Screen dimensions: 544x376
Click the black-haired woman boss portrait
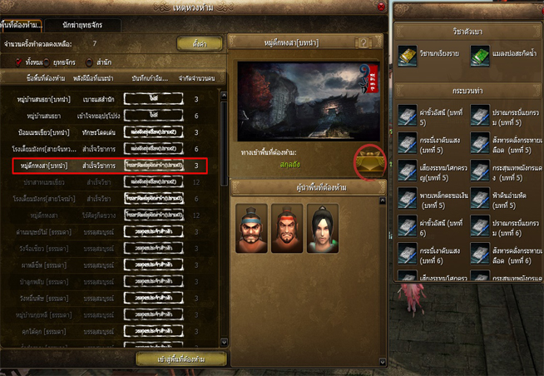323,228
